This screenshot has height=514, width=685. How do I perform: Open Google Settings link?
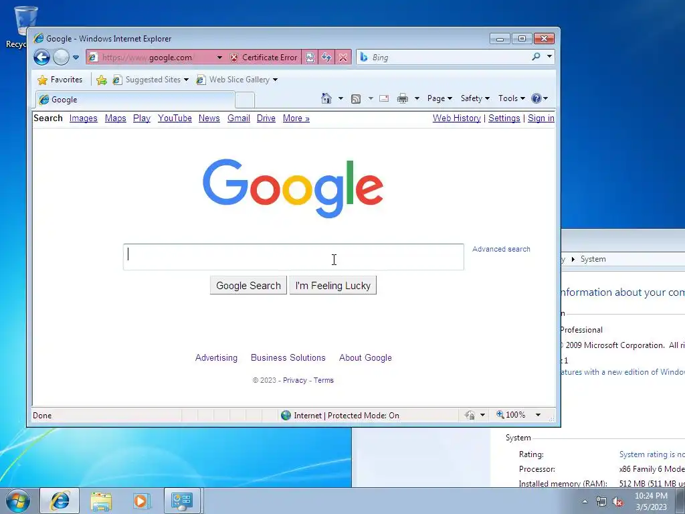pos(504,118)
